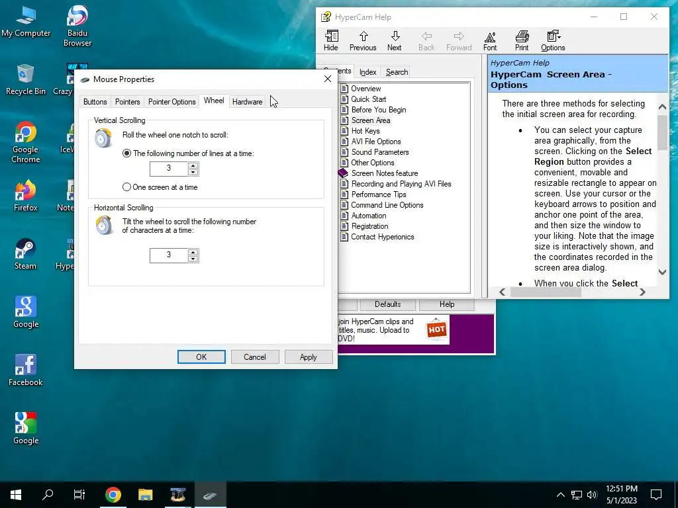Click help content scroll down arrow
678x508 pixels.
click(x=662, y=272)
